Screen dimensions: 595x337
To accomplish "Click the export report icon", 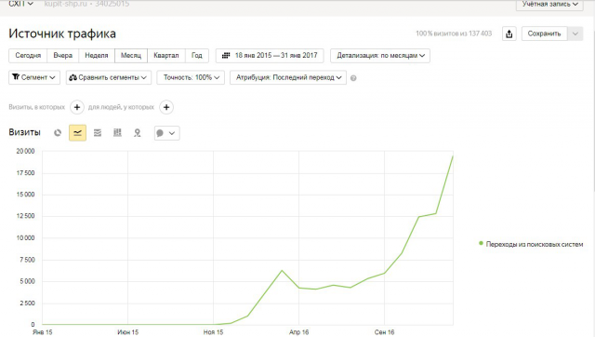I will 509,34.
